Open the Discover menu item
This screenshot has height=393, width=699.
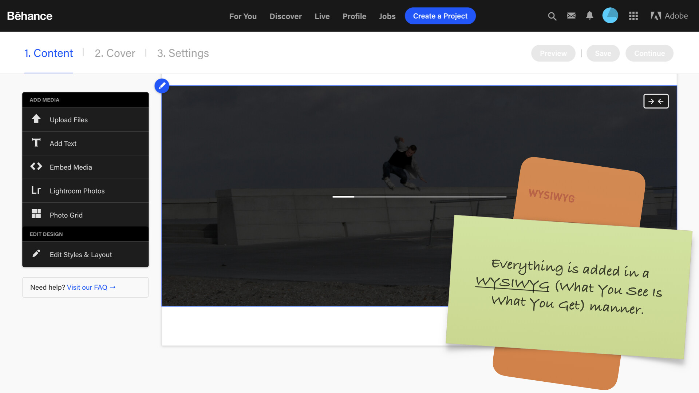tap(285, 16)
